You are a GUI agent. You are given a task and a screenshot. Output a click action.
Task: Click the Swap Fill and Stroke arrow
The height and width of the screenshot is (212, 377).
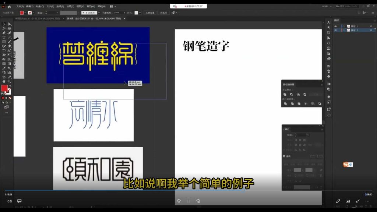point(10,86)
